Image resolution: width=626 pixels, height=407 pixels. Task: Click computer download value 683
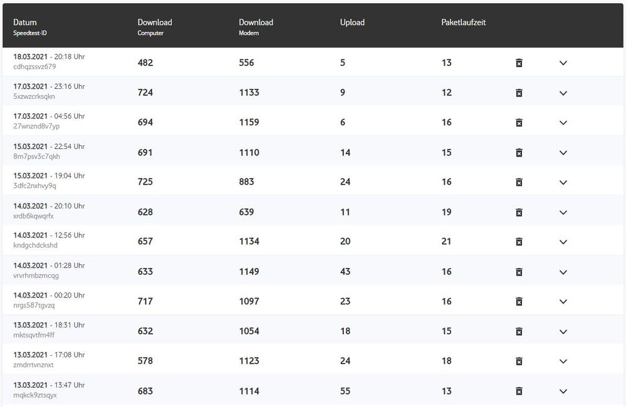[145, 391]
